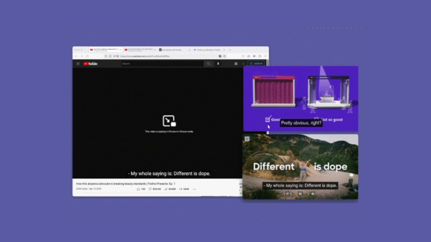Close the 'Different is dope' picture-in-picture window
431x242 pixels.
click(x=247, y=139)
